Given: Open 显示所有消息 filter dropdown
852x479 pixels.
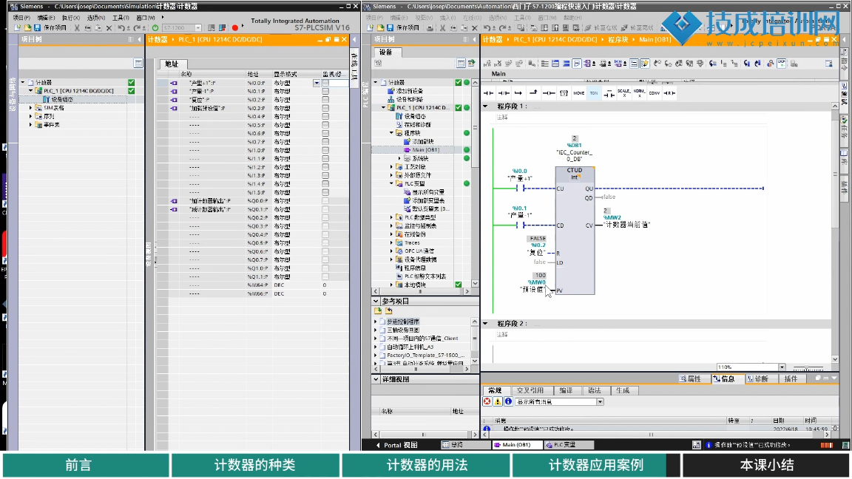Looking at the screenshot, I should click(x=600, y=402).
